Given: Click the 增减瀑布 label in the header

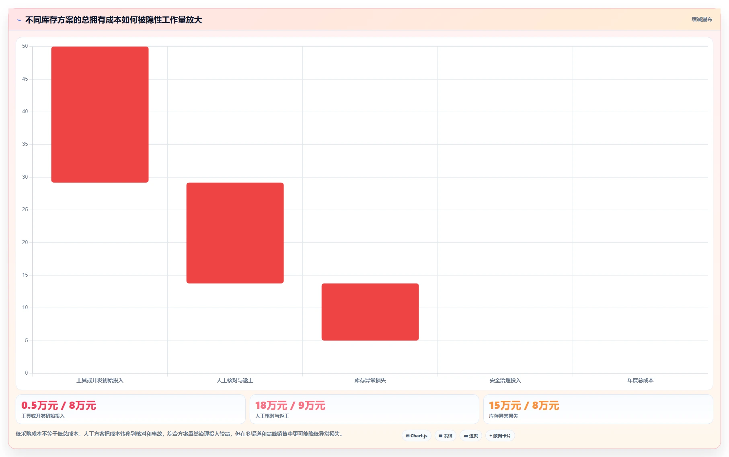Looking at the screenshot, I should pyautogui.click(x=702, y=19).
